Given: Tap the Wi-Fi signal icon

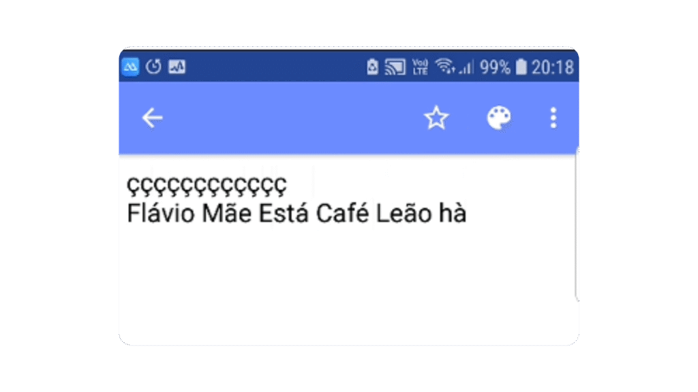Looking at the screenshot, I should coord(444,67).
